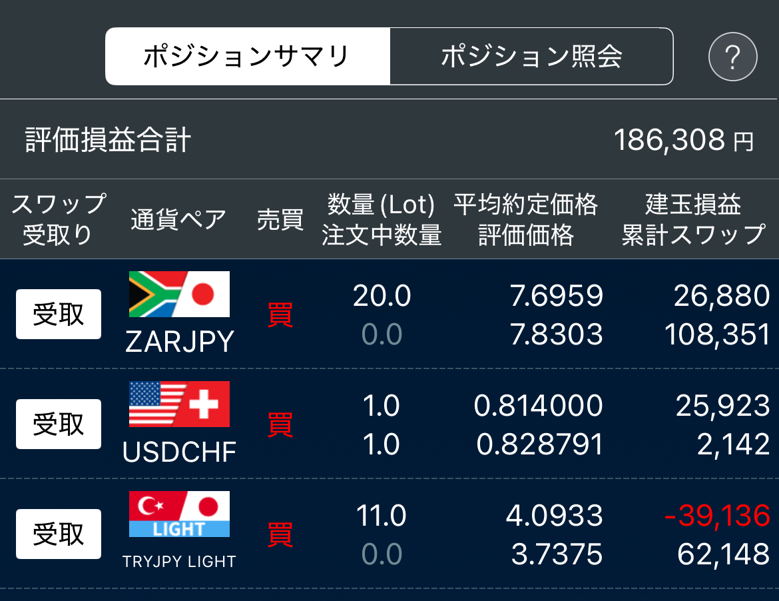The image size is (779, 601).
Task: Click 受取 button for USDCHF
Action: [x=59, y=424]
